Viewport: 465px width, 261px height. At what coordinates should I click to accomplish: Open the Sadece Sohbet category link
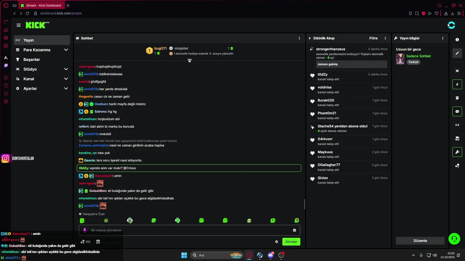pos(418,56)
